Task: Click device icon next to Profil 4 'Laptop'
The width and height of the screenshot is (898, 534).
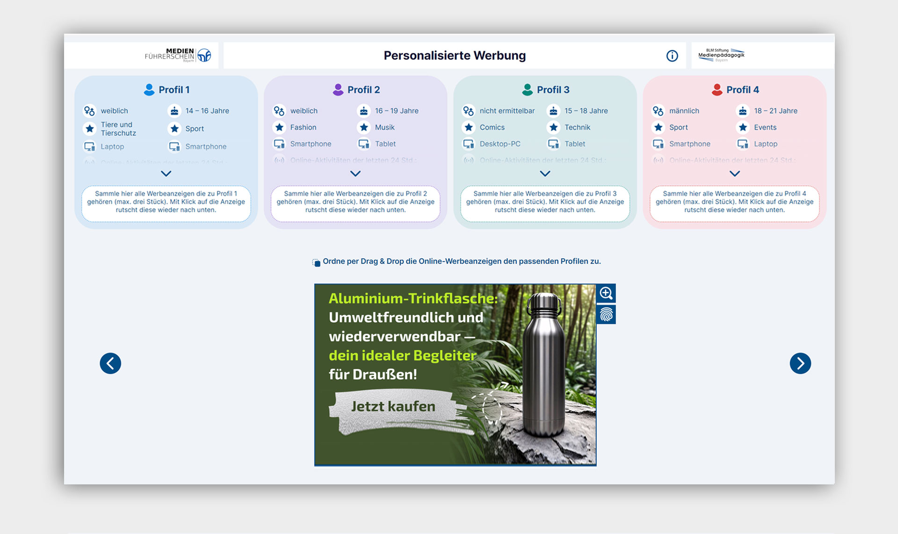Action: coord(743,144)
